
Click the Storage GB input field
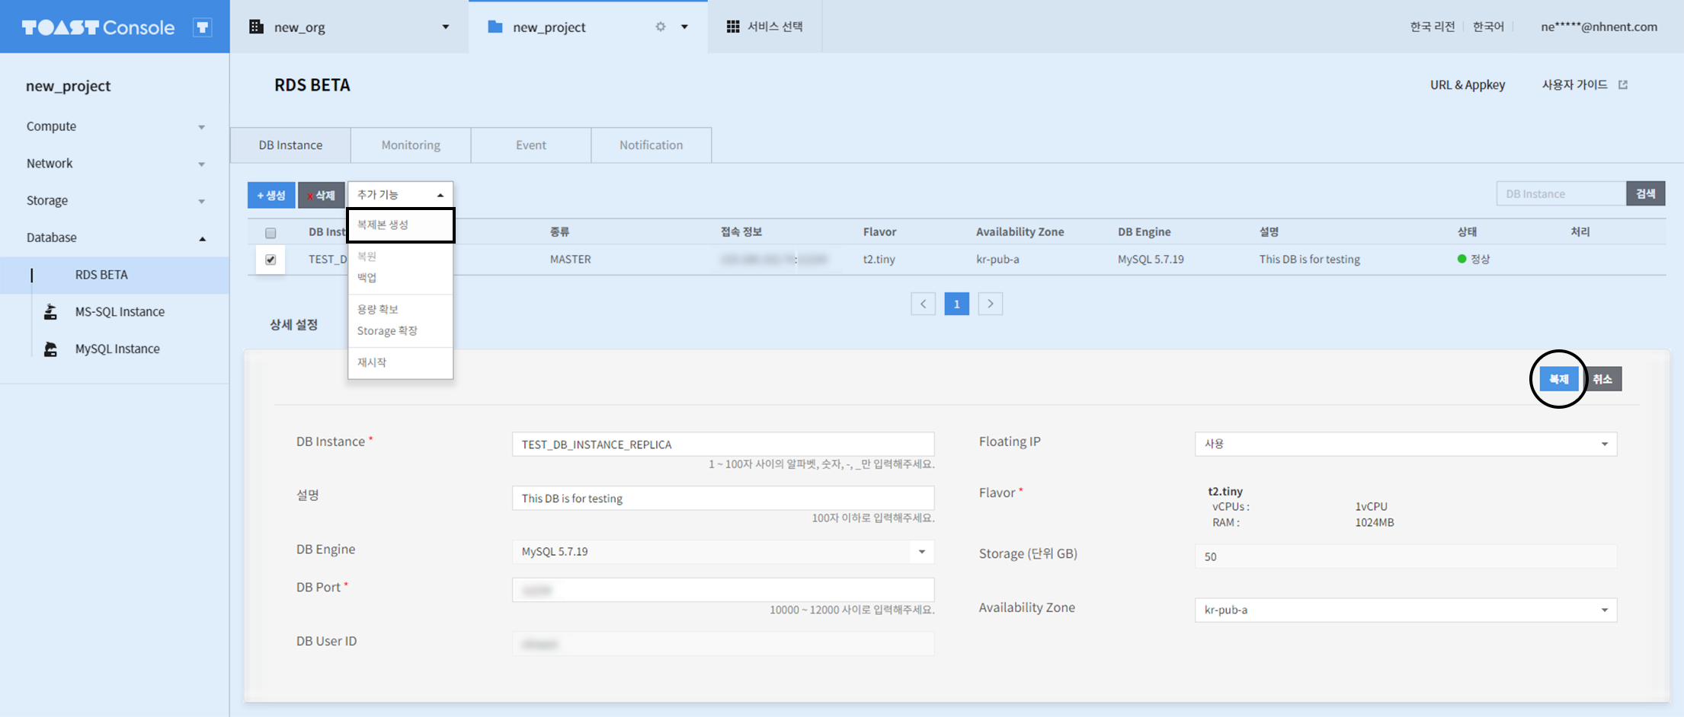click(x=1406, y=556)
